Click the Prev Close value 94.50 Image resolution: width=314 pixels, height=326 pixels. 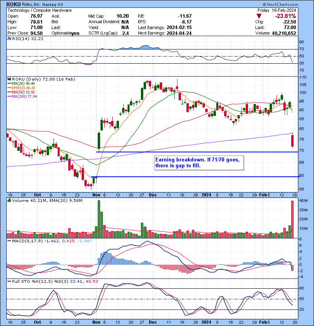pos(37,33)
